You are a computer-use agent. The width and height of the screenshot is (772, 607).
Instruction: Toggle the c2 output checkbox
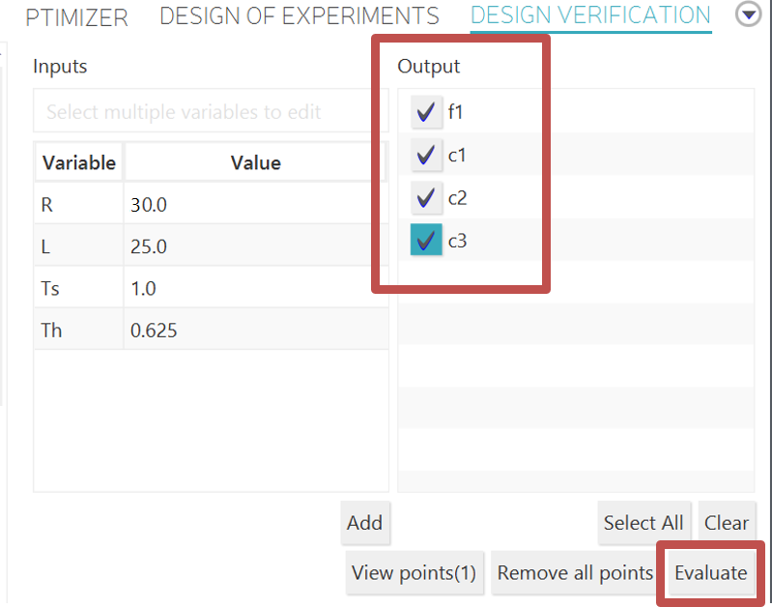[x=426, y=198]
